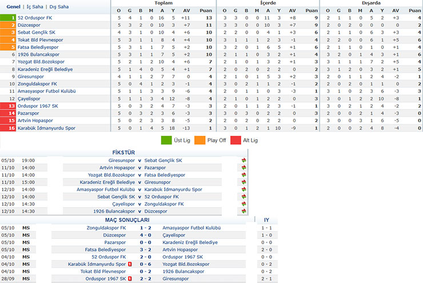Select the İç Saha tab
Screen dimensions: 423x283
tap(35, 6)
